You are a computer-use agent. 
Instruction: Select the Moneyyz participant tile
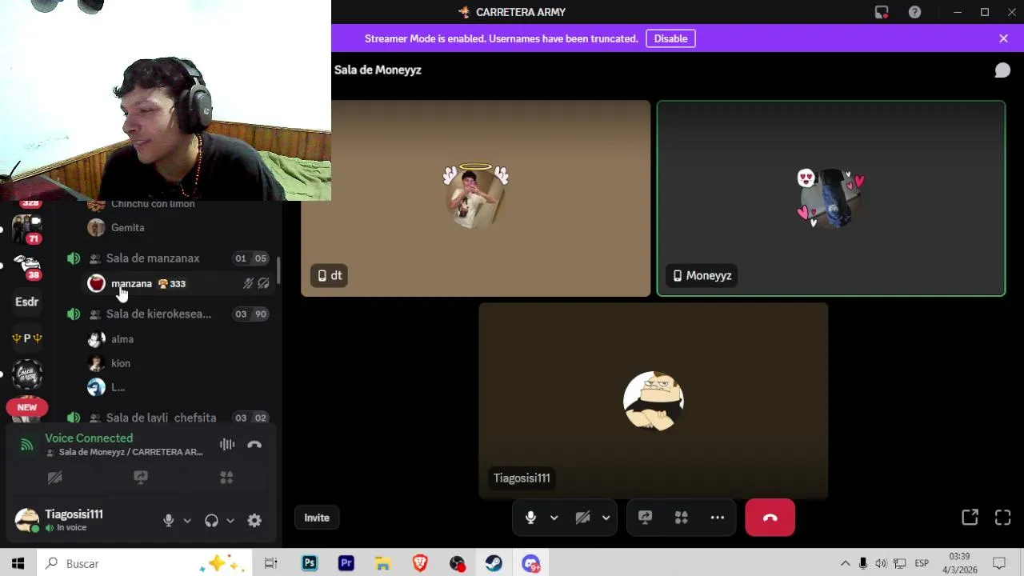pos(830,198)
